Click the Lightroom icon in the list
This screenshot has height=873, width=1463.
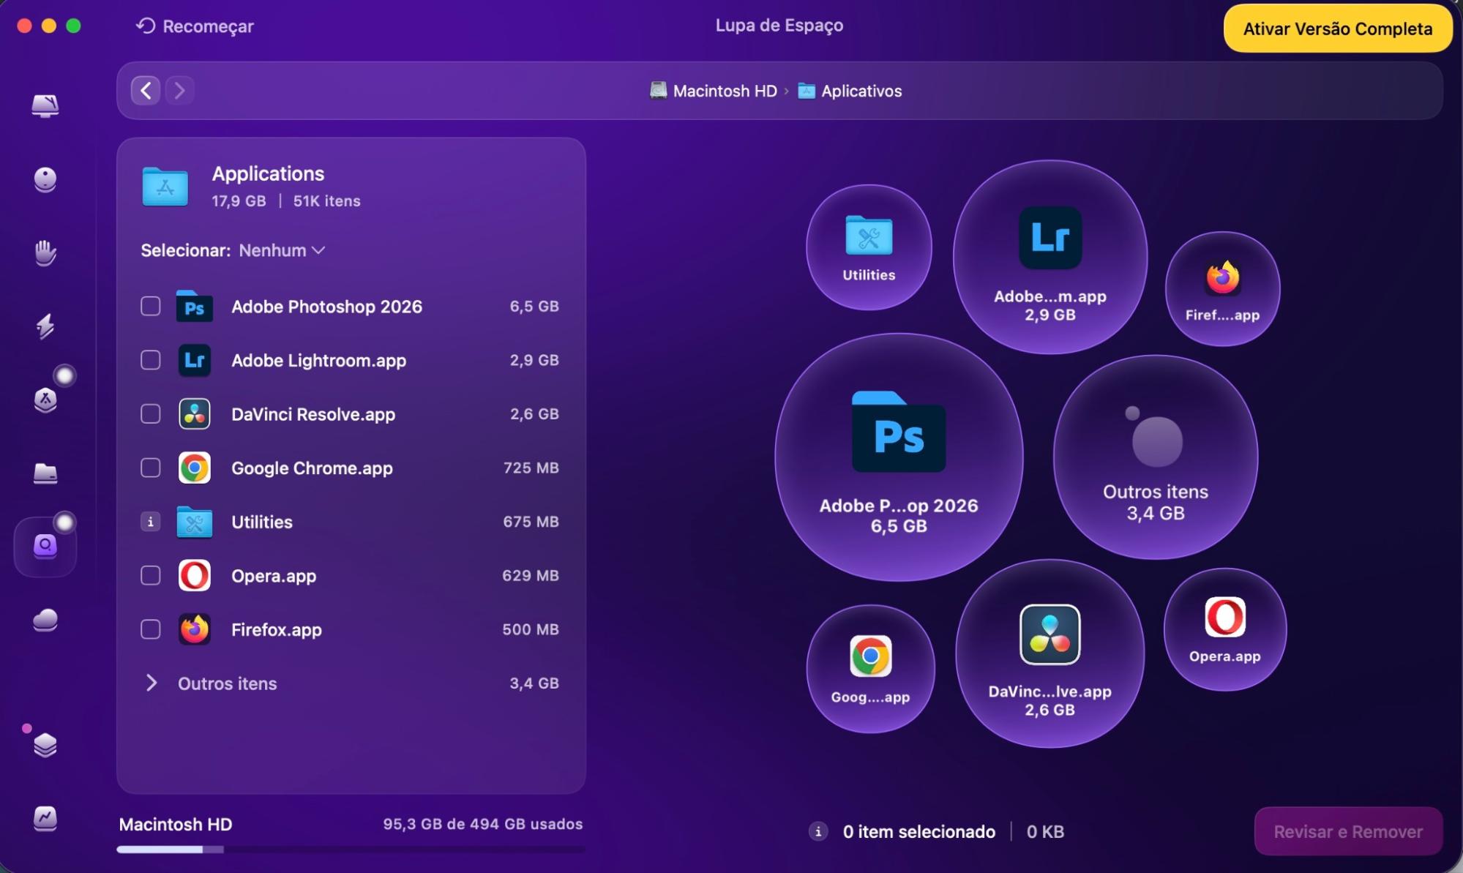195,360
